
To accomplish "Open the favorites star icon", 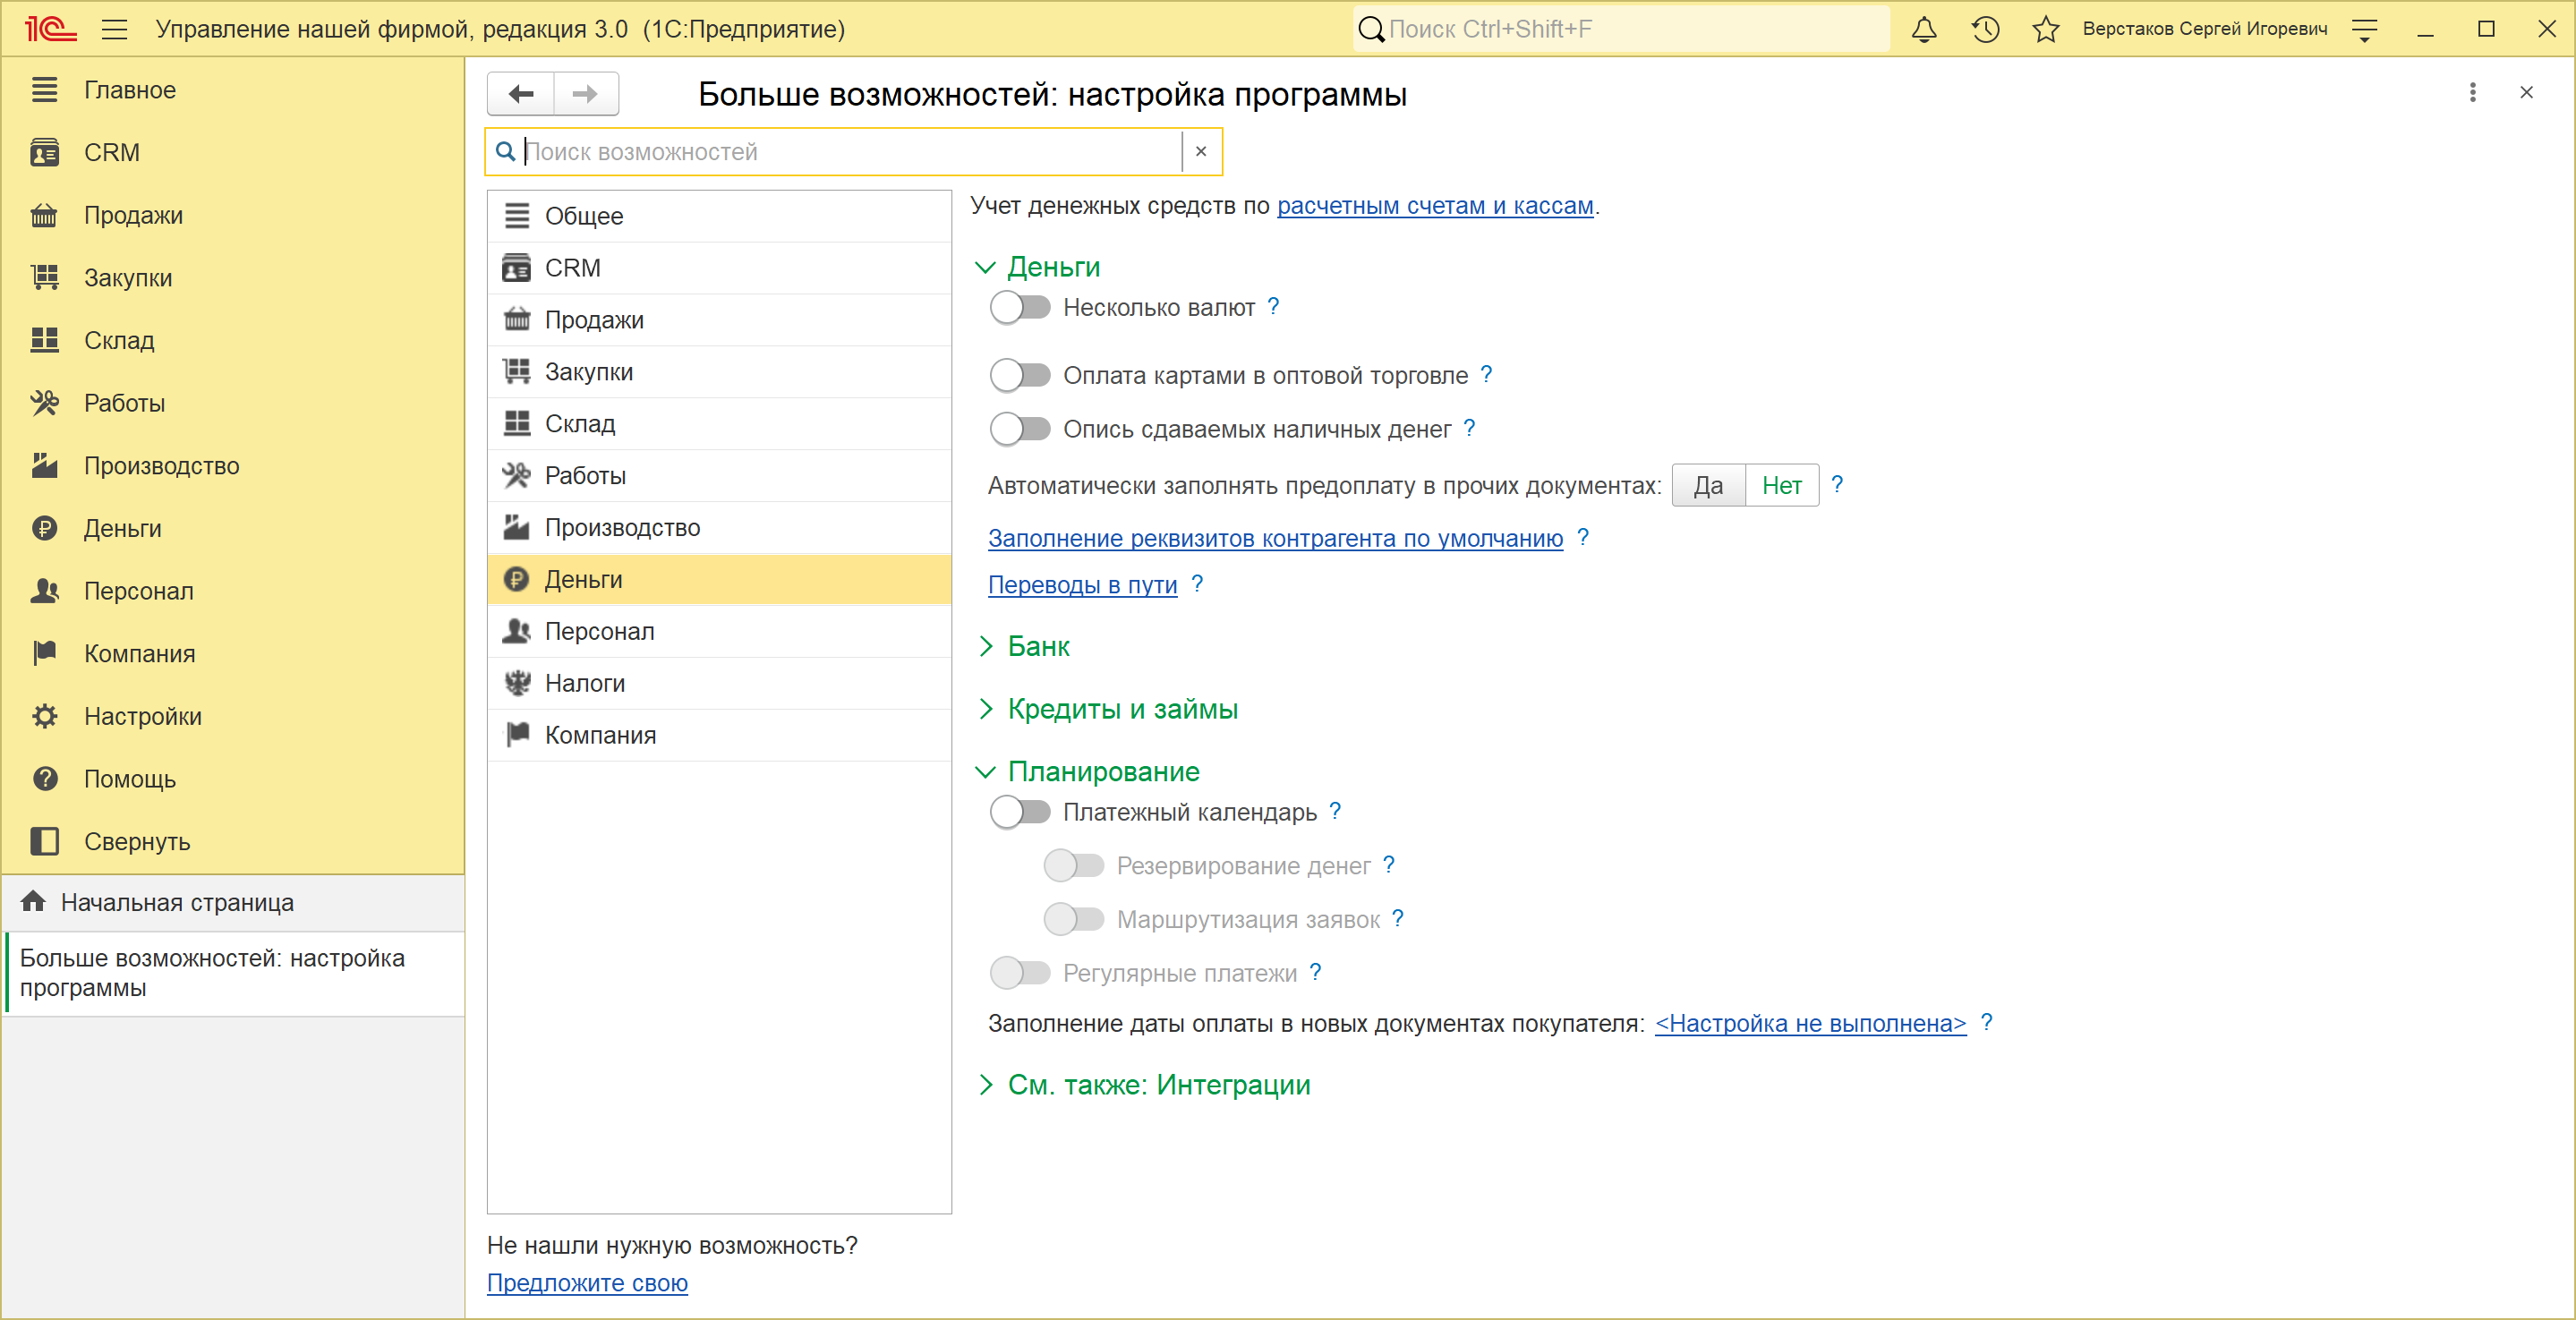I will pos(2046,29).
